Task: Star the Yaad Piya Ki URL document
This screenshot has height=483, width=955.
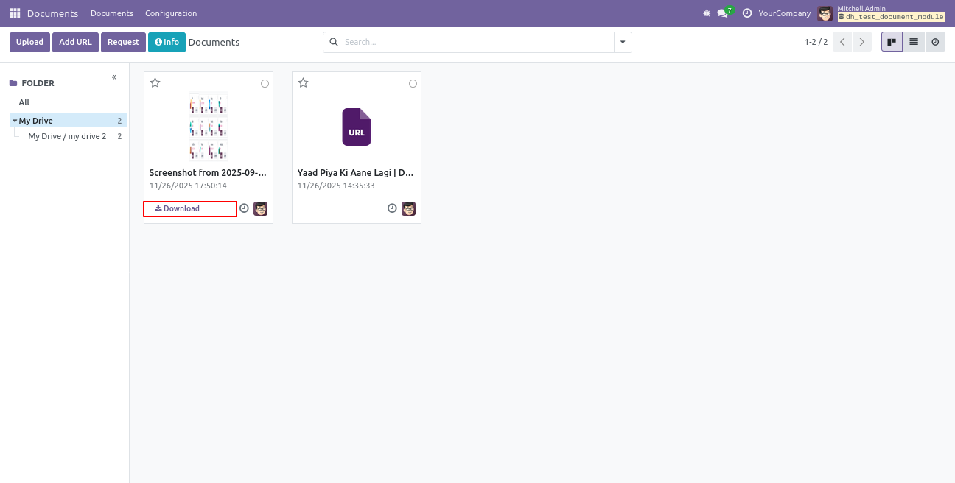Action: pos(304,83)
